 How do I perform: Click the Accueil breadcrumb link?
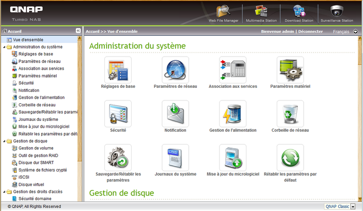point(93,31)
